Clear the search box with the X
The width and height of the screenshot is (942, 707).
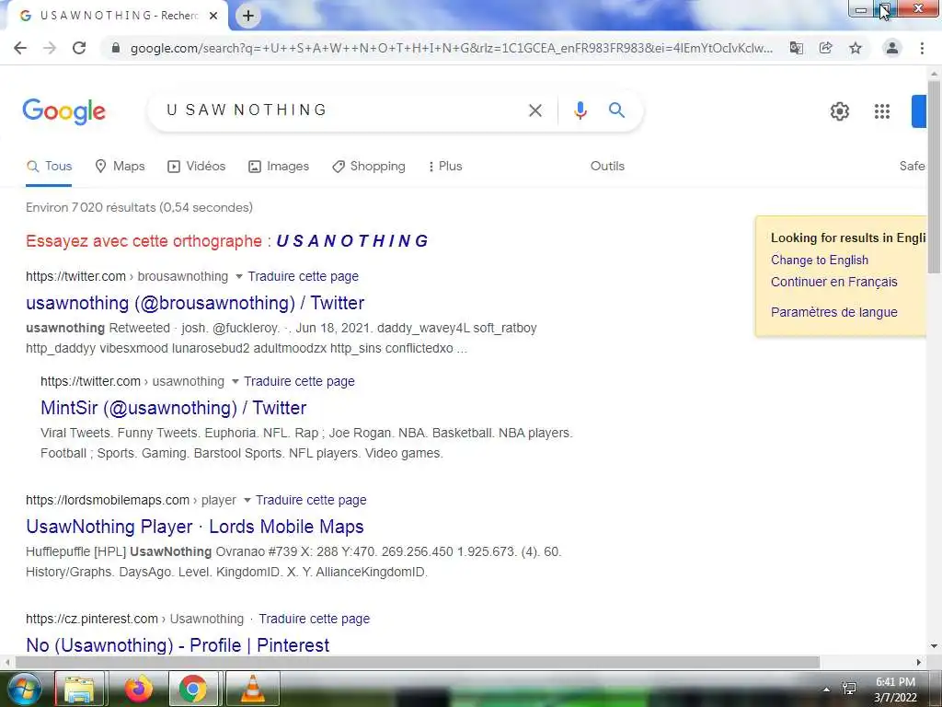pos(535,110)
